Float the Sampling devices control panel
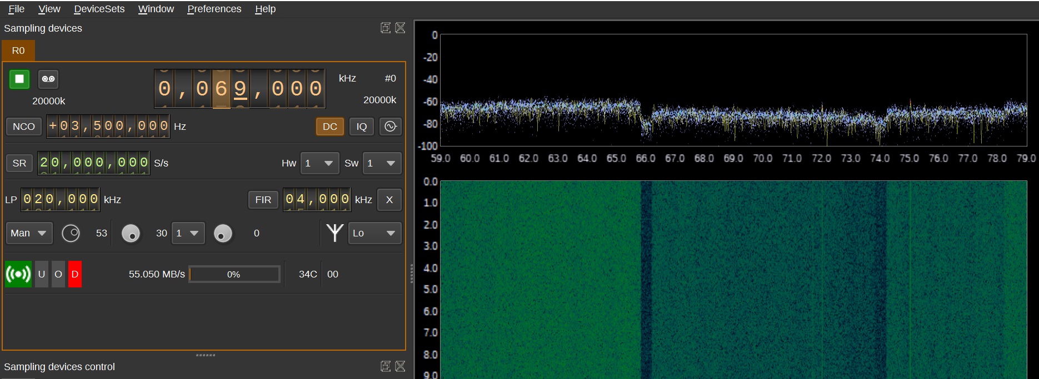The width and height of the screenshot is (1039, 379). coord(386,366)
